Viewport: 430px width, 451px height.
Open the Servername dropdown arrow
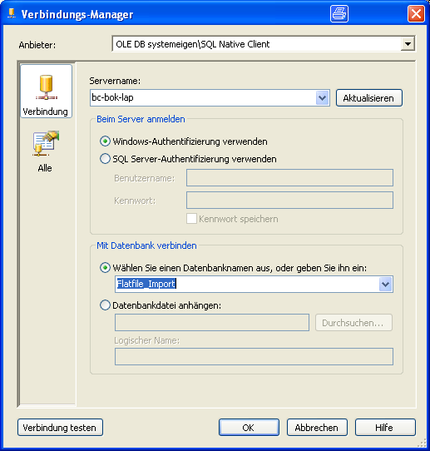tap(323, 98)
